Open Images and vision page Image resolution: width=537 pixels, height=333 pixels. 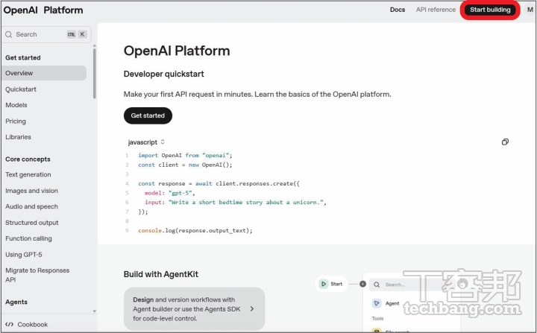coord(31,191)
